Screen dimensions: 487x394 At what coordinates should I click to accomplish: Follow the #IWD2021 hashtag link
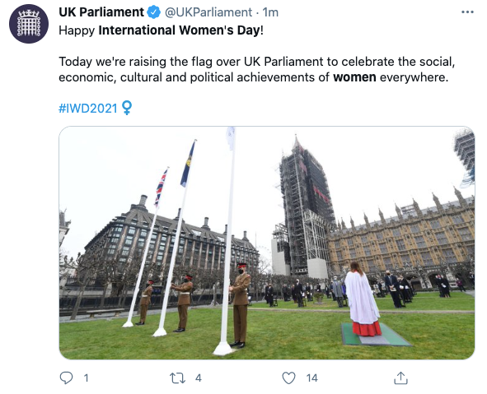pos(88,109)
